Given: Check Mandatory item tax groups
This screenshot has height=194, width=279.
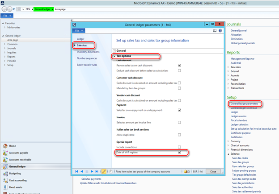Looking at the screenshot, I should pos(179,88).
